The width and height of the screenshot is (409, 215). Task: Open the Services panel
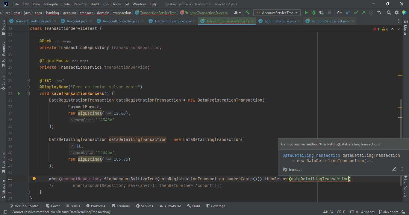click(144, 206)
